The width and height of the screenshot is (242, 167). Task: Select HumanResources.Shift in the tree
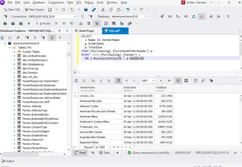point(36,102)
